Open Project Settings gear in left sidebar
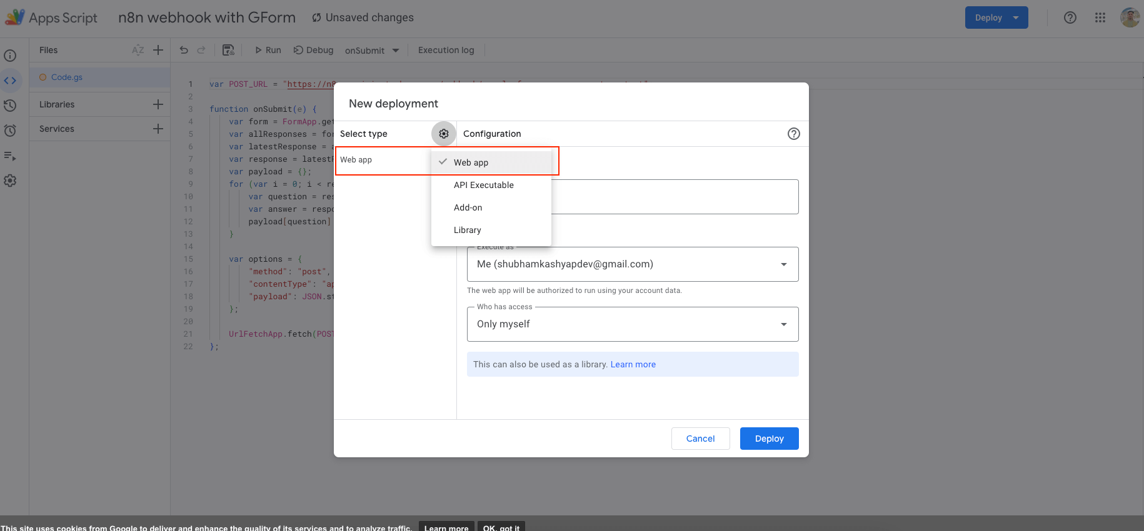The image size is (1144, 531). tap(10, 181)
